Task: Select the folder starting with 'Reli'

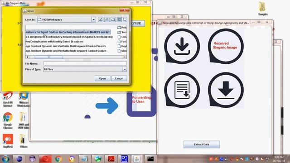Action: coord(122,28)
